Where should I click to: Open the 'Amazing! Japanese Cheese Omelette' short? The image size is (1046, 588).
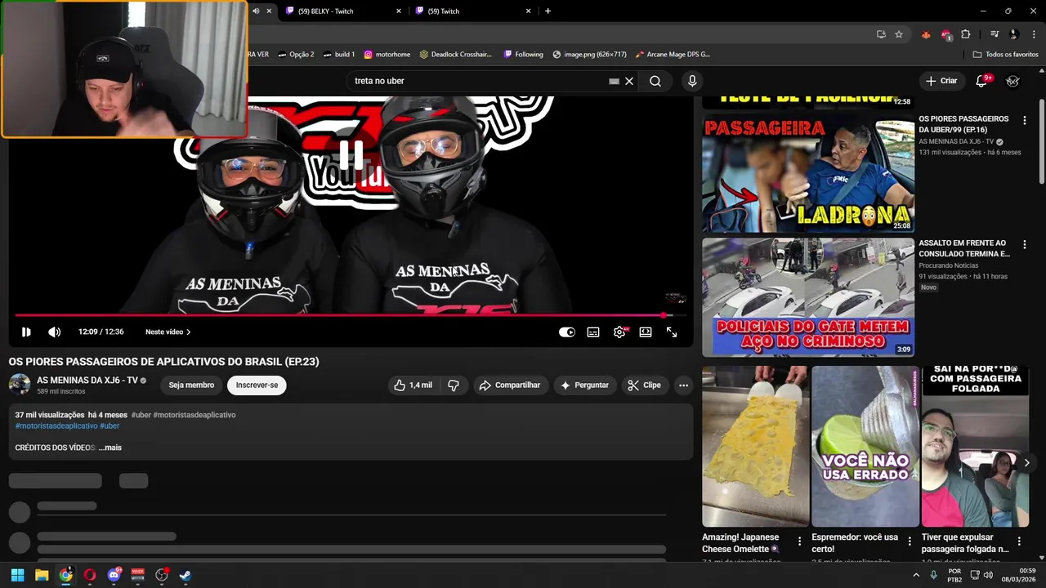click(755, 446)
